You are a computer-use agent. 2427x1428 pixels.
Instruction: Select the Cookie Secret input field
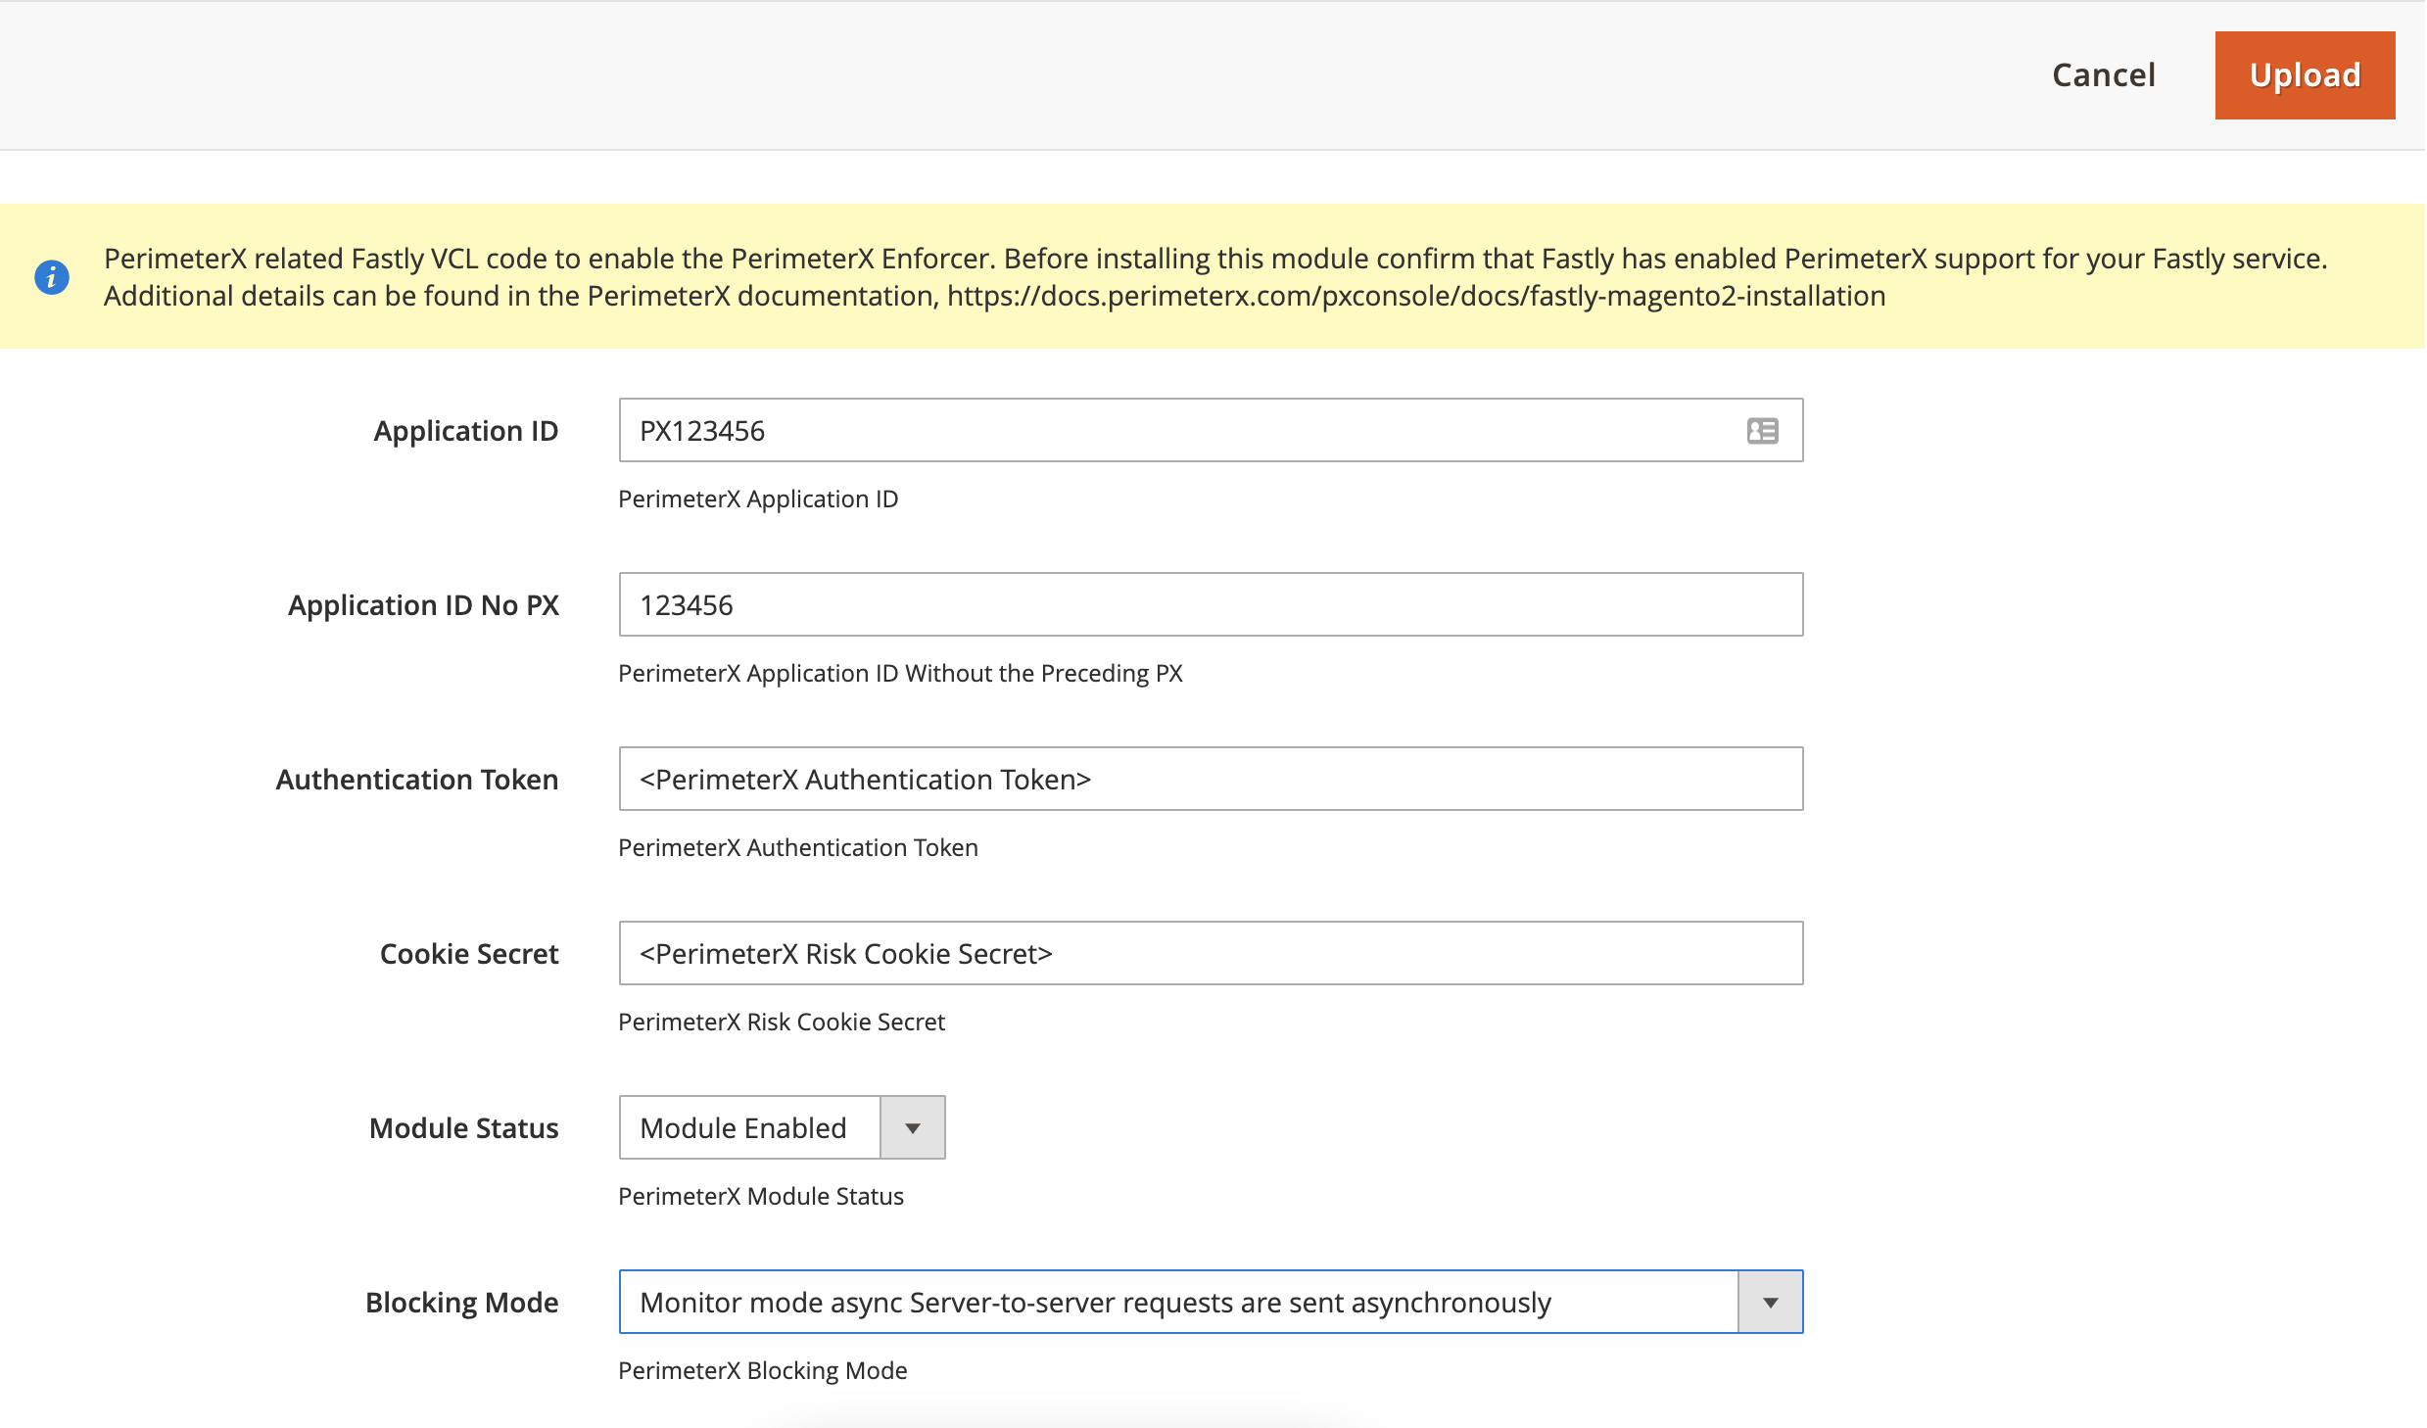point(1210,954)
